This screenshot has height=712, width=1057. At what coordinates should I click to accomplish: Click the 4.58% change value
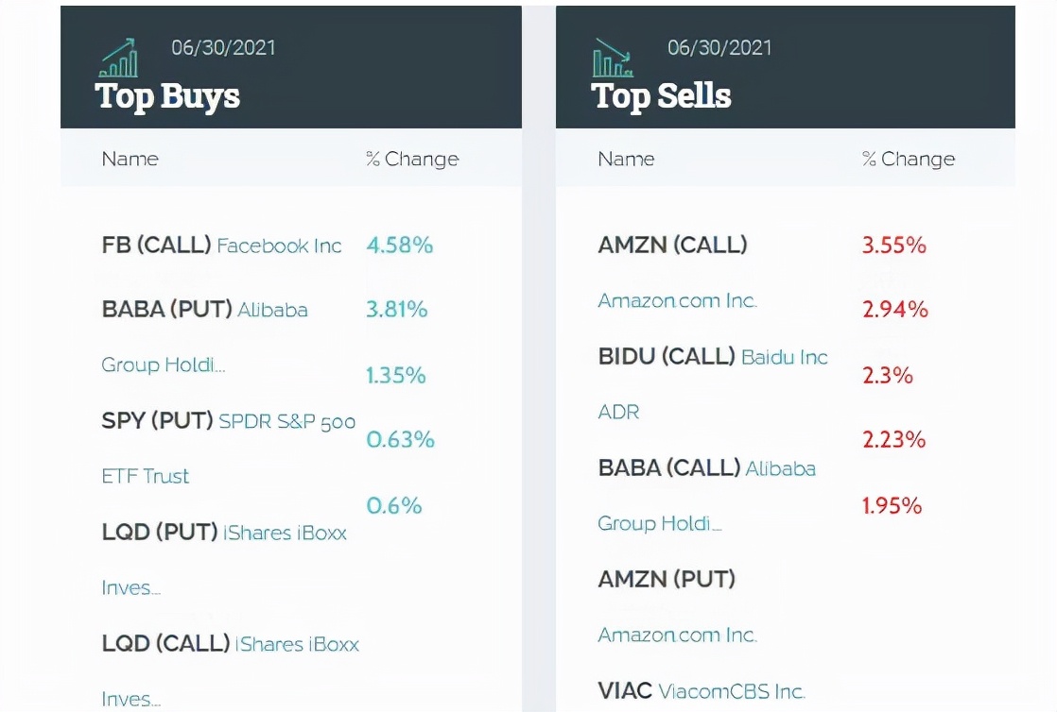(399, 246)
